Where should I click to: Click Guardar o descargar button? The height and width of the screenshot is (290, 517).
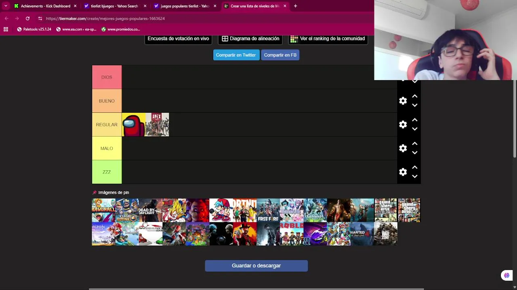[256, 265]
